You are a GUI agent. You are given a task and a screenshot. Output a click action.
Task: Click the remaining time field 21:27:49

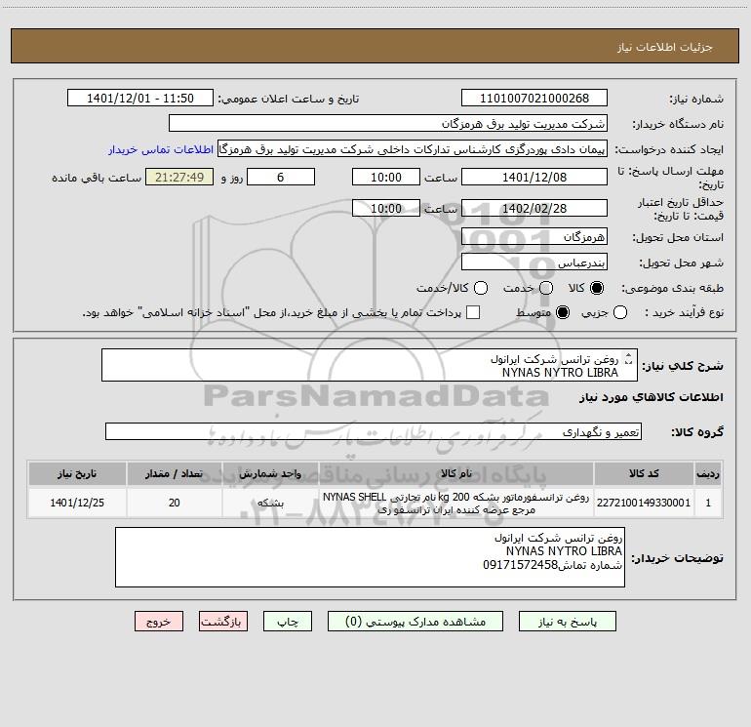[179, 178]
